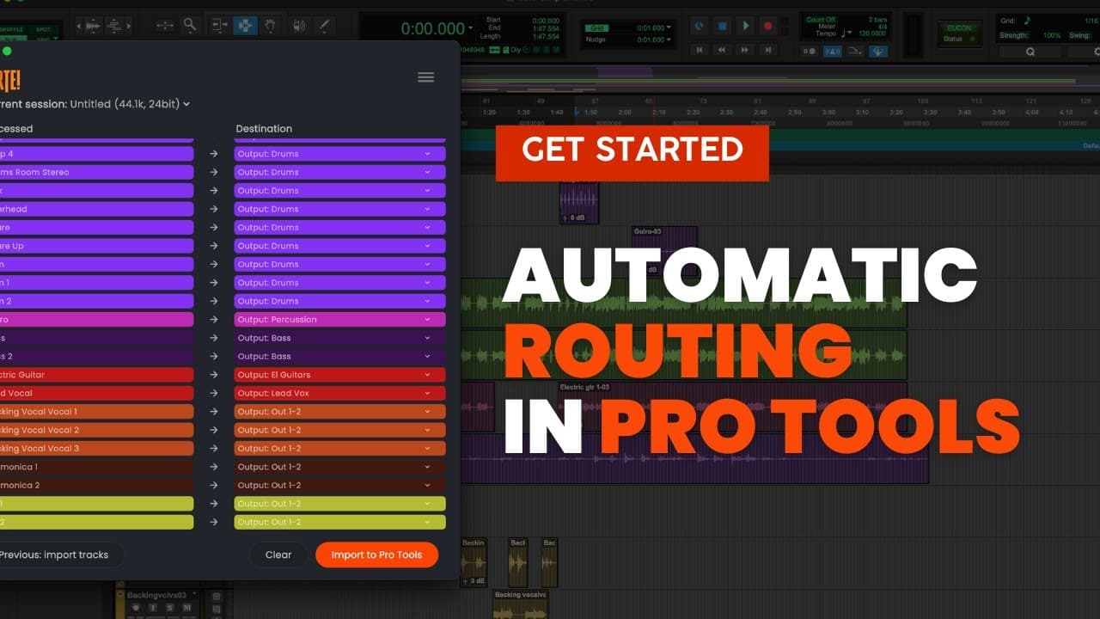Open the Output: El Guitars destination dropdown
Image resolution: width=1100 pixels, height=619 pixels.
(x=340, y=375)
